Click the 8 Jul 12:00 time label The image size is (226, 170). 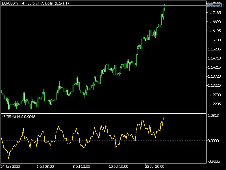(x=81, y=166)
